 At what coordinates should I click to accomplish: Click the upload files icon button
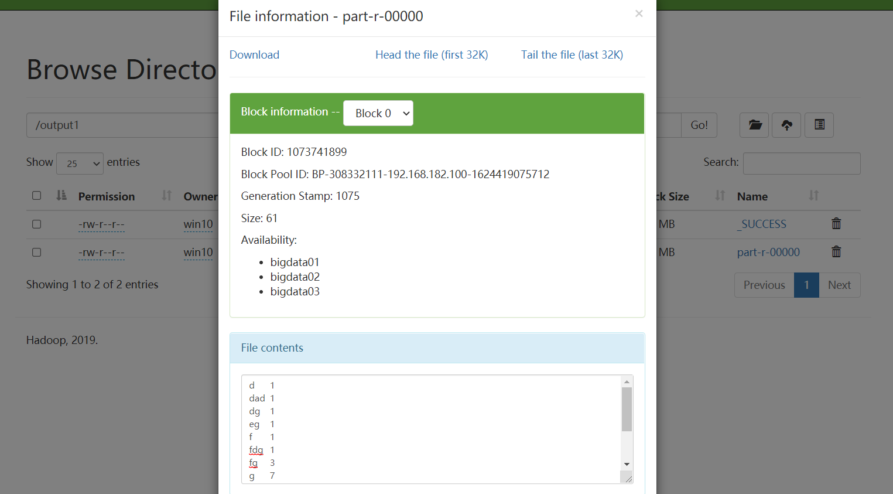click(x=787, y=125)
